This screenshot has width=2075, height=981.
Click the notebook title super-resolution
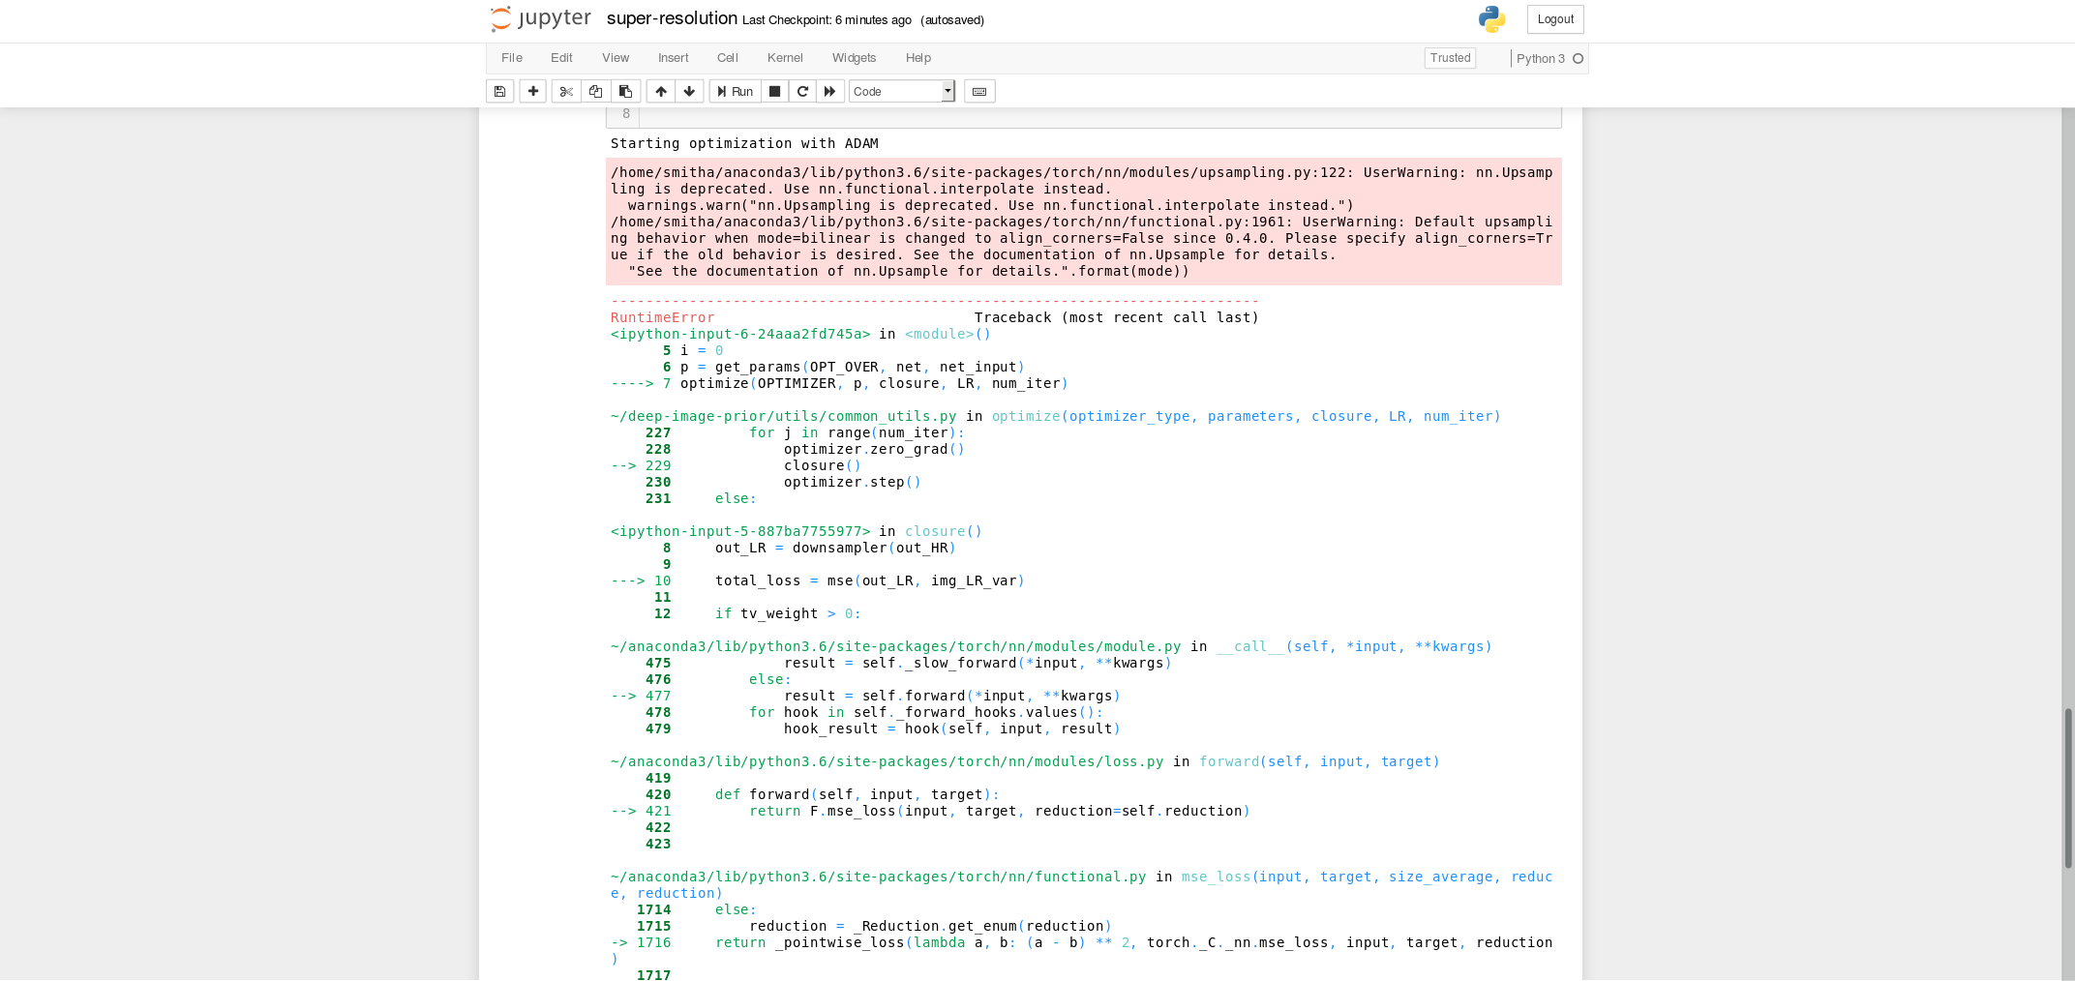(x=672, y=18)
